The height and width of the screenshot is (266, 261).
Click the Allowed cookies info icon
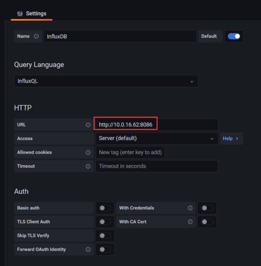(88, 153)
